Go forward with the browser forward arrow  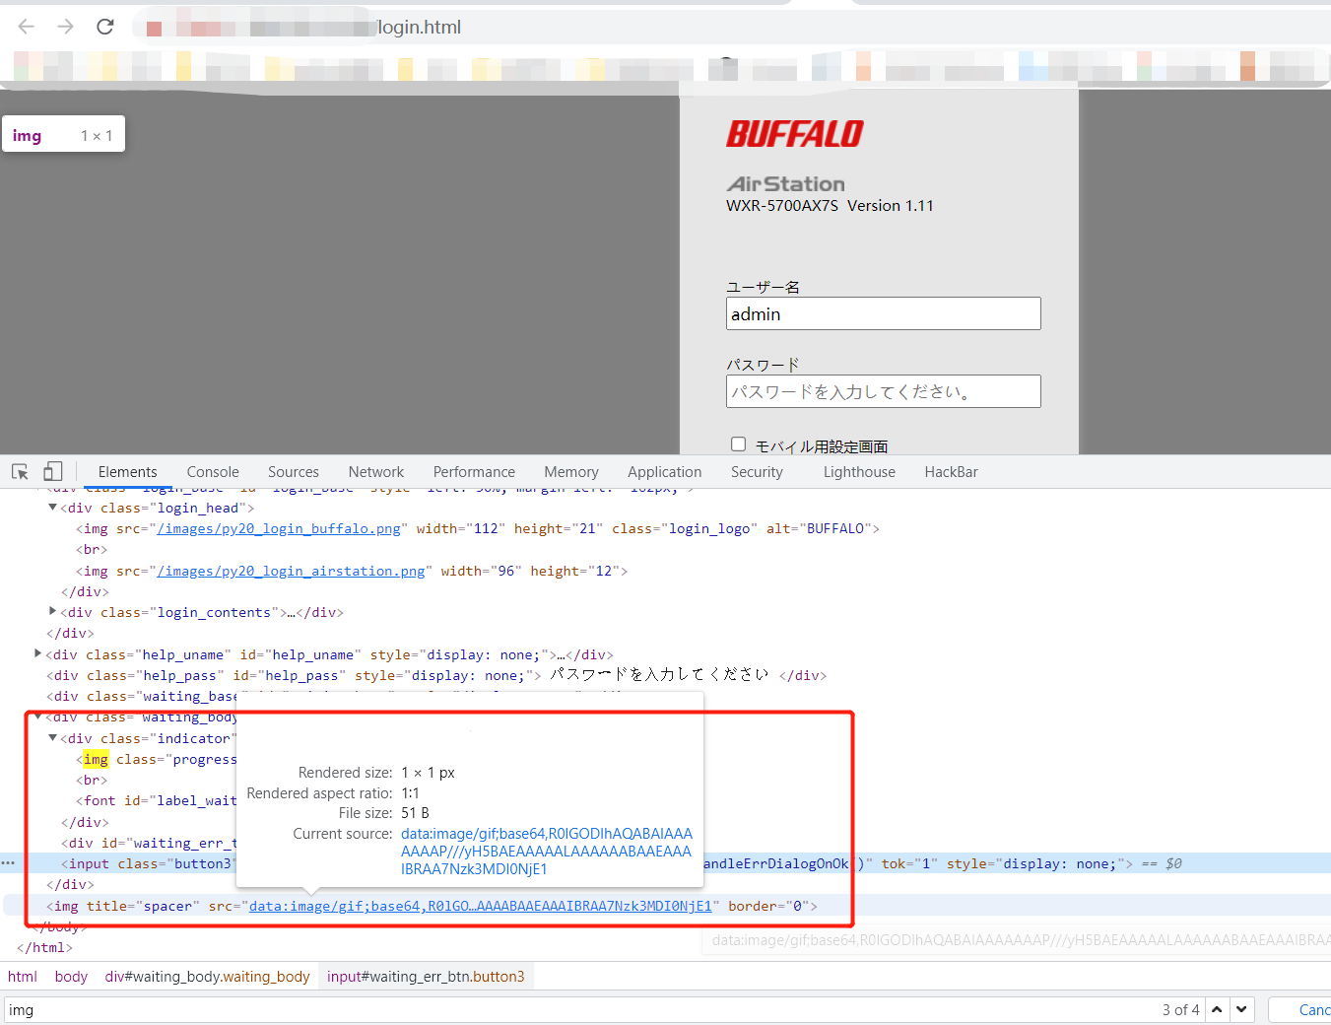[65, 27]
